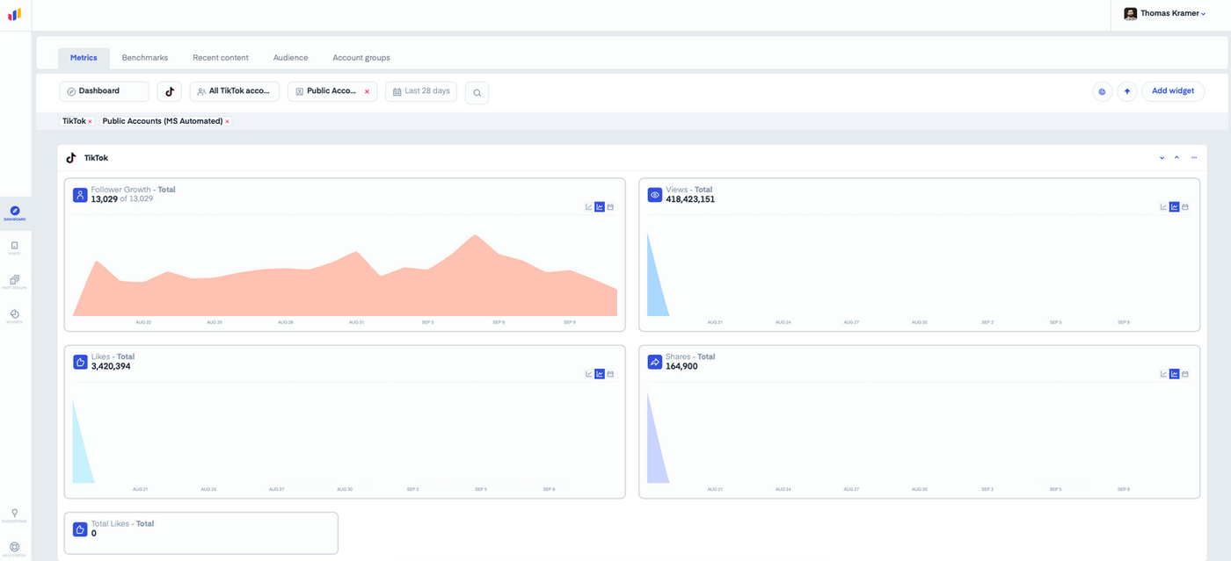Open the Thomas Kramer user menu
The width and height of the screenshot is (1231, 561).
coord(1165,14)
